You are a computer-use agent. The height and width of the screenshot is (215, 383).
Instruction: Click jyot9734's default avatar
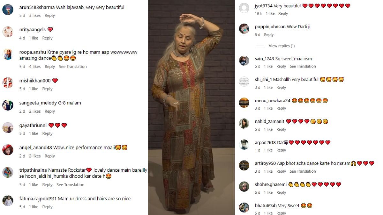(244, 8)
